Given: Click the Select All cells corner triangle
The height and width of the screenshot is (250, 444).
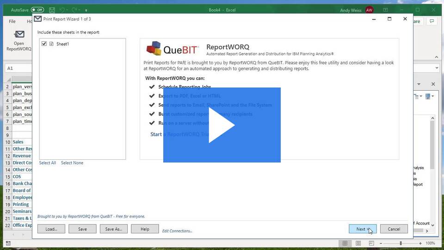Looking at the screenshot, I should tap(8, 80).
